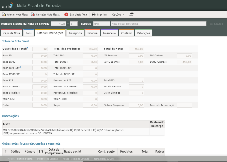Select the Financeiro tab

click(x=109, y=33)
